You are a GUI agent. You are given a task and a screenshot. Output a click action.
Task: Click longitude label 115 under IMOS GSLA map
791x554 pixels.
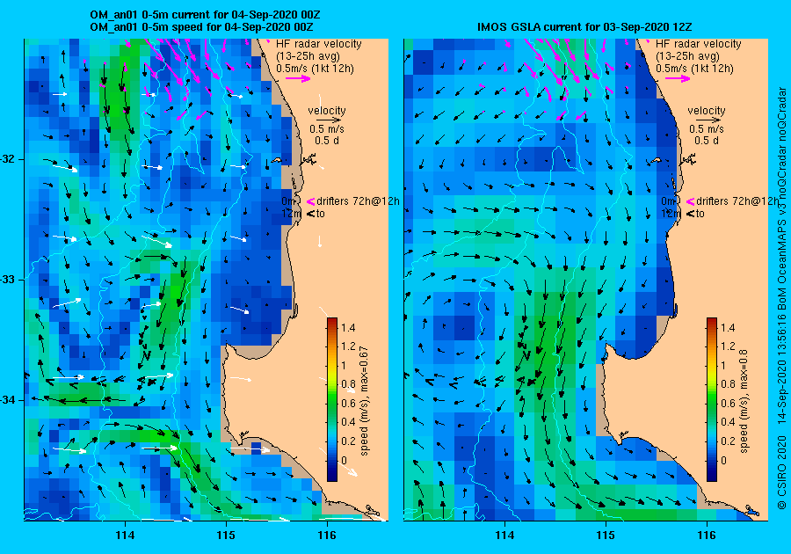606,536
